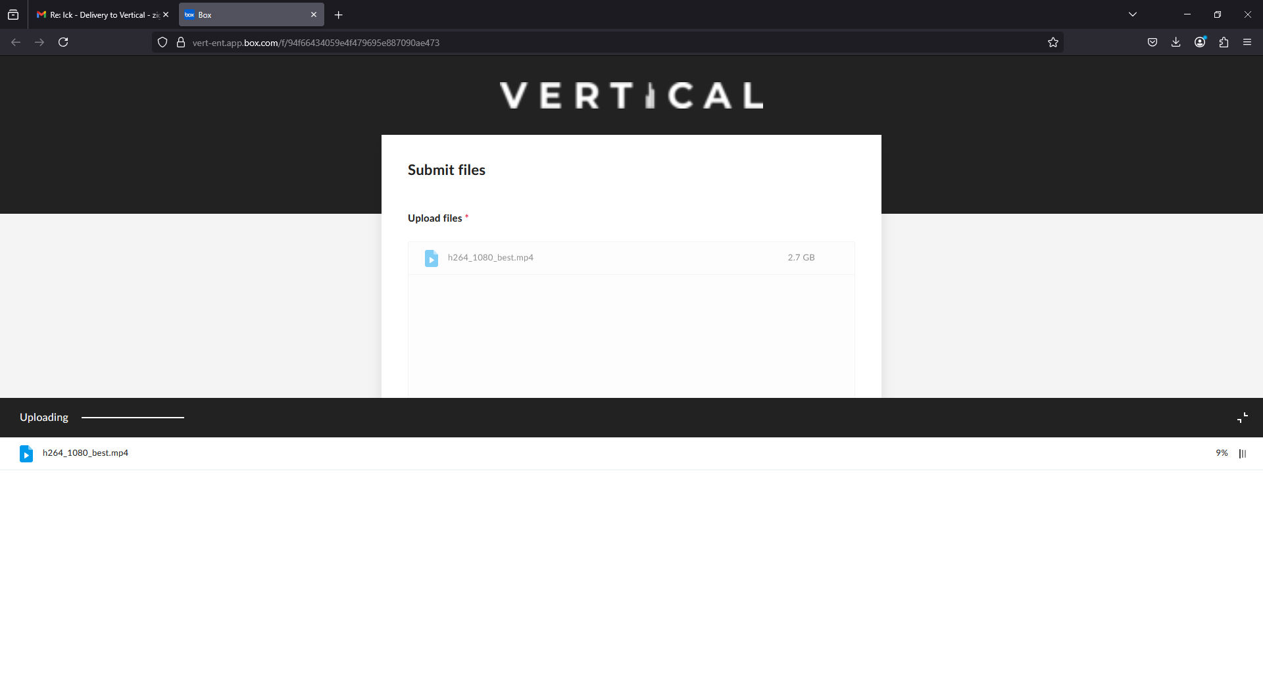The width and height of the screenshot is (1263, 684).
Task: Open the Firefox application hamburger menu
Action: (1247, 42)
